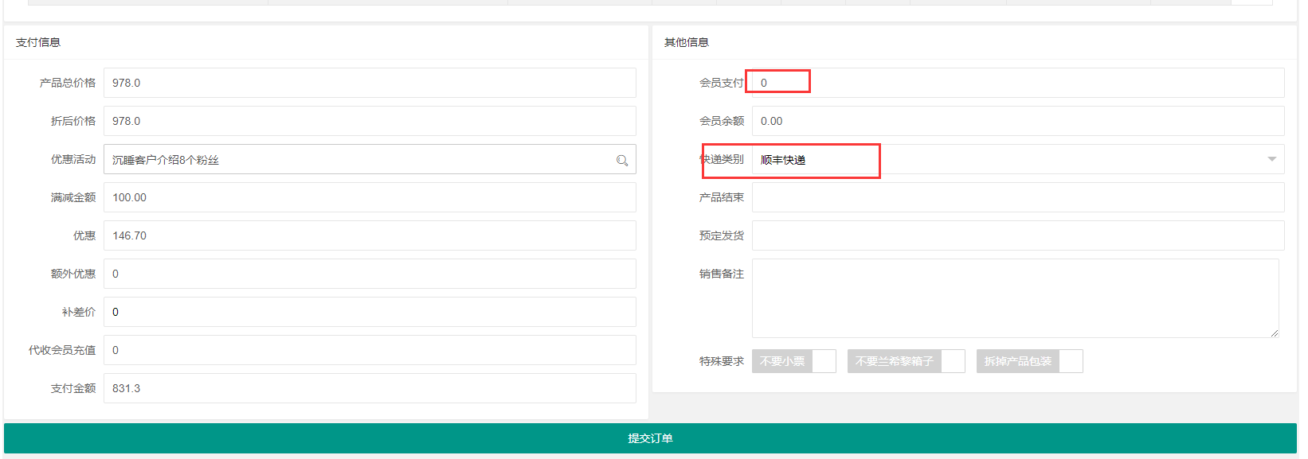Click the 折后价格 input field
This screenshot has width=1308, height=459.
370,121
